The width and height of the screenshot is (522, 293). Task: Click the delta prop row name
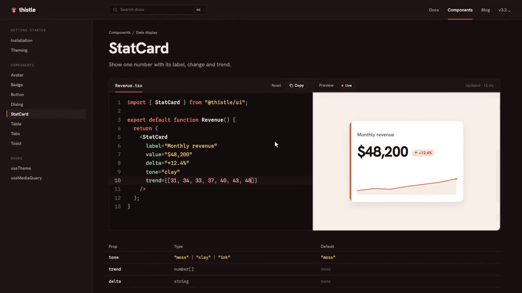[x=115, y=282]
